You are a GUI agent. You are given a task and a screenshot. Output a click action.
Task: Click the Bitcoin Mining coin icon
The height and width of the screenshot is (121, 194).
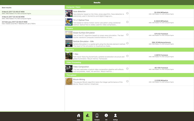[69, 81]
